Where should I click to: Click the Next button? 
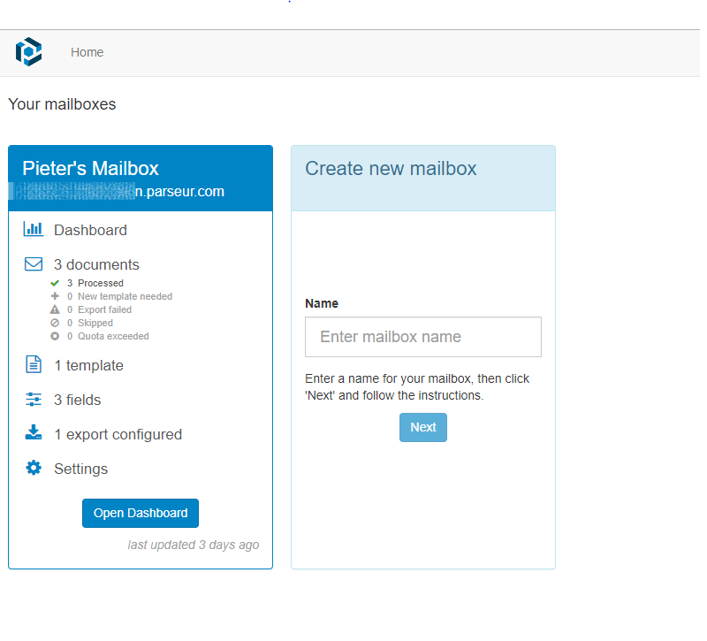423,428
